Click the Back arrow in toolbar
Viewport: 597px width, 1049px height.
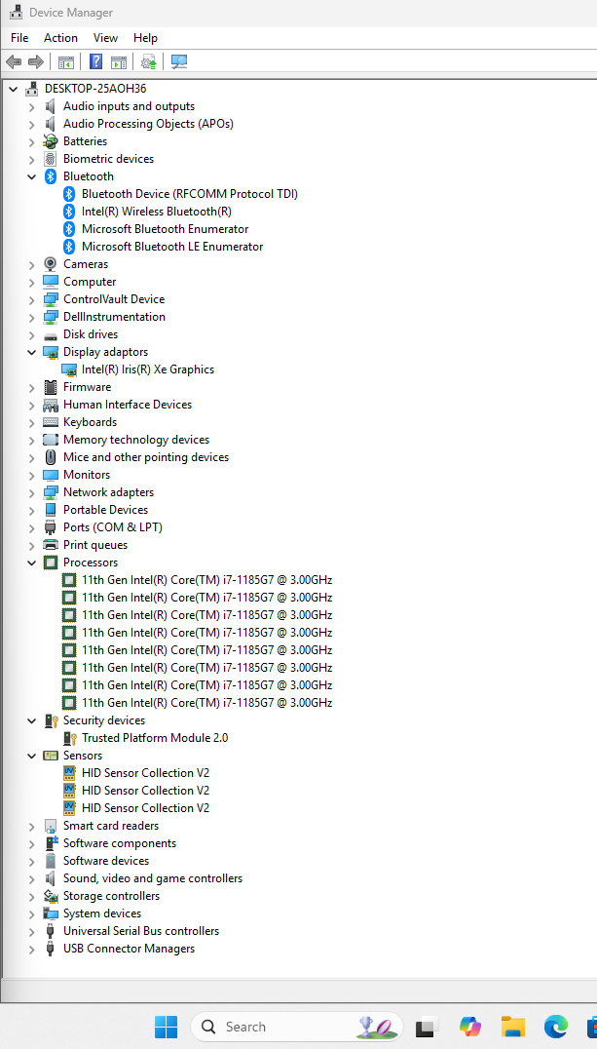click(x=14, y=62)
